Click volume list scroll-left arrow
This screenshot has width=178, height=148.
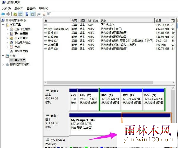pyautogui.click(x=45, y=82)
